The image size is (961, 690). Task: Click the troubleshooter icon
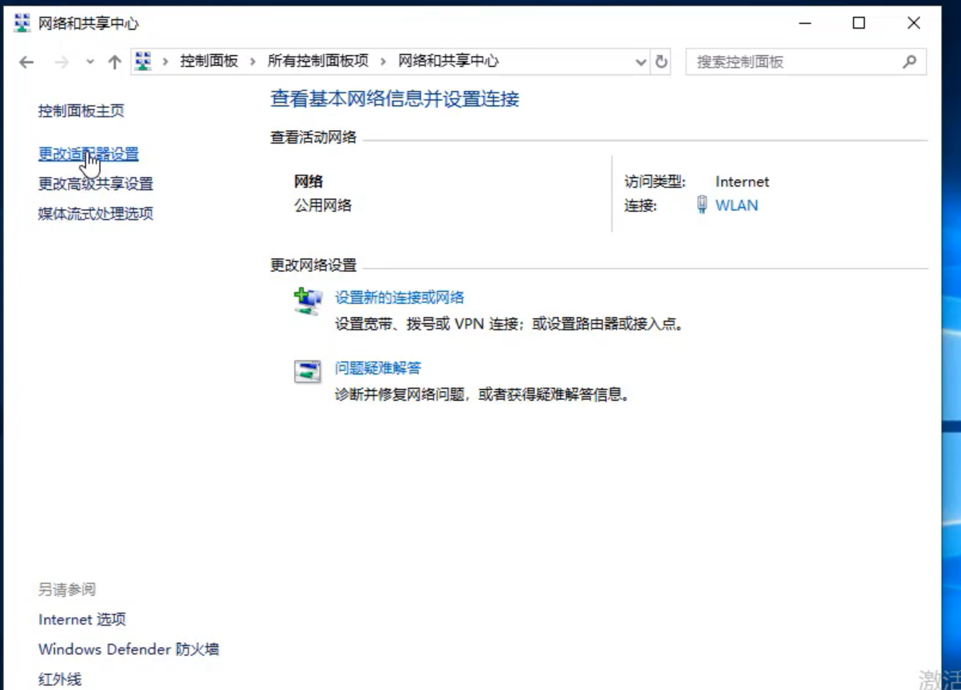[308, 371]
